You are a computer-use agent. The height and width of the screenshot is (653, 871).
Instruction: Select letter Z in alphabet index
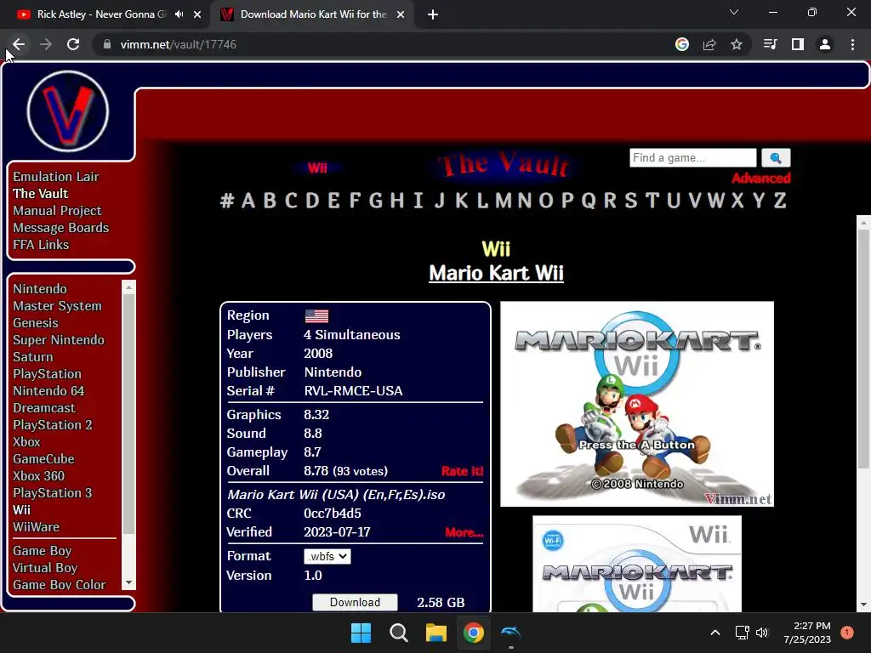(x=780, y=200)
